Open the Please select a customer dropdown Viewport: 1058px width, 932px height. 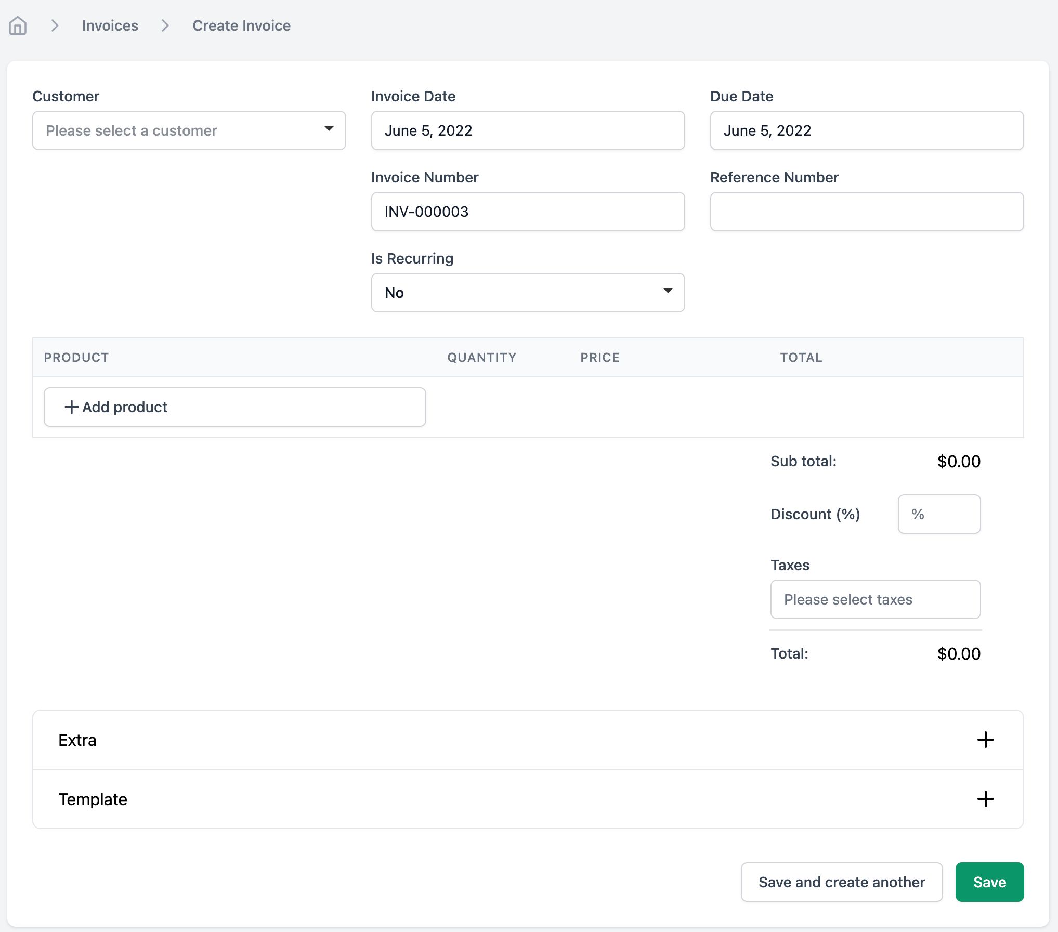point(189,130)
